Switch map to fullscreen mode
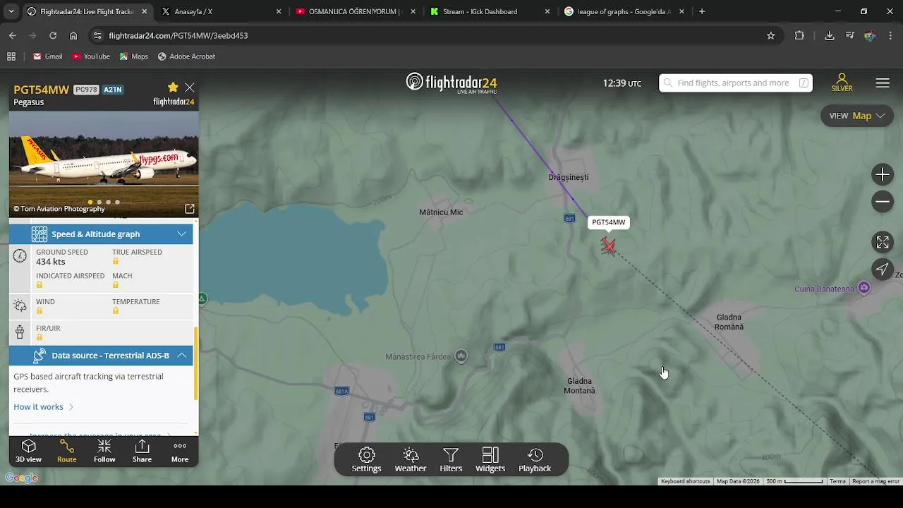Image resolution: width=903 pixels, height=508 pixels. [x=883, y=242]
